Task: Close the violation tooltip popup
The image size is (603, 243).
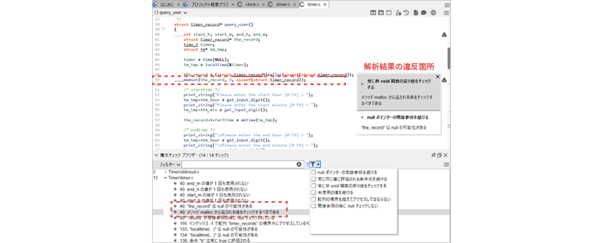Action: click(437, 77)
